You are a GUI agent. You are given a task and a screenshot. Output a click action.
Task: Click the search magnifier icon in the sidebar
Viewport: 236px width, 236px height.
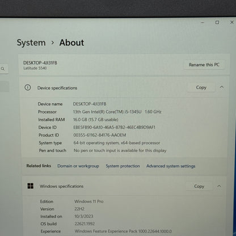[3, 69]
